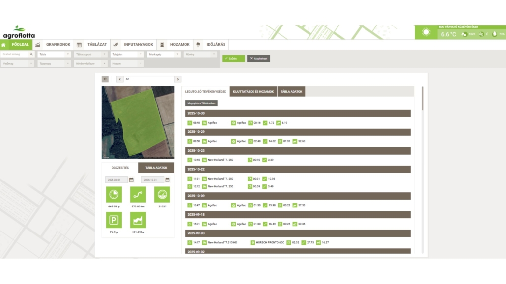506x284 pixels.
Task: Open the Tulajdon filter dropdown
Action: pos(127,54)
